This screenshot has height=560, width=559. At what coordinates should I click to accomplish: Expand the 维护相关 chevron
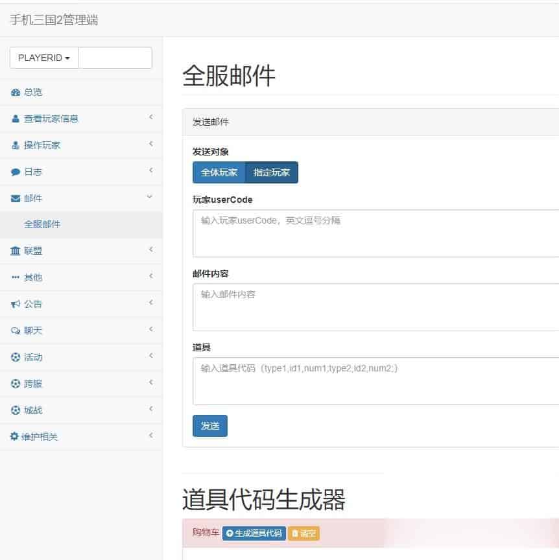pos(151,435)
